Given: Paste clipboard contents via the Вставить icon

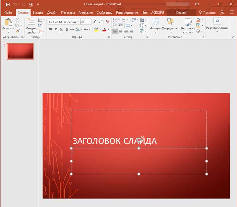Looking at the screenshot, I should click(x=8, y=23).
